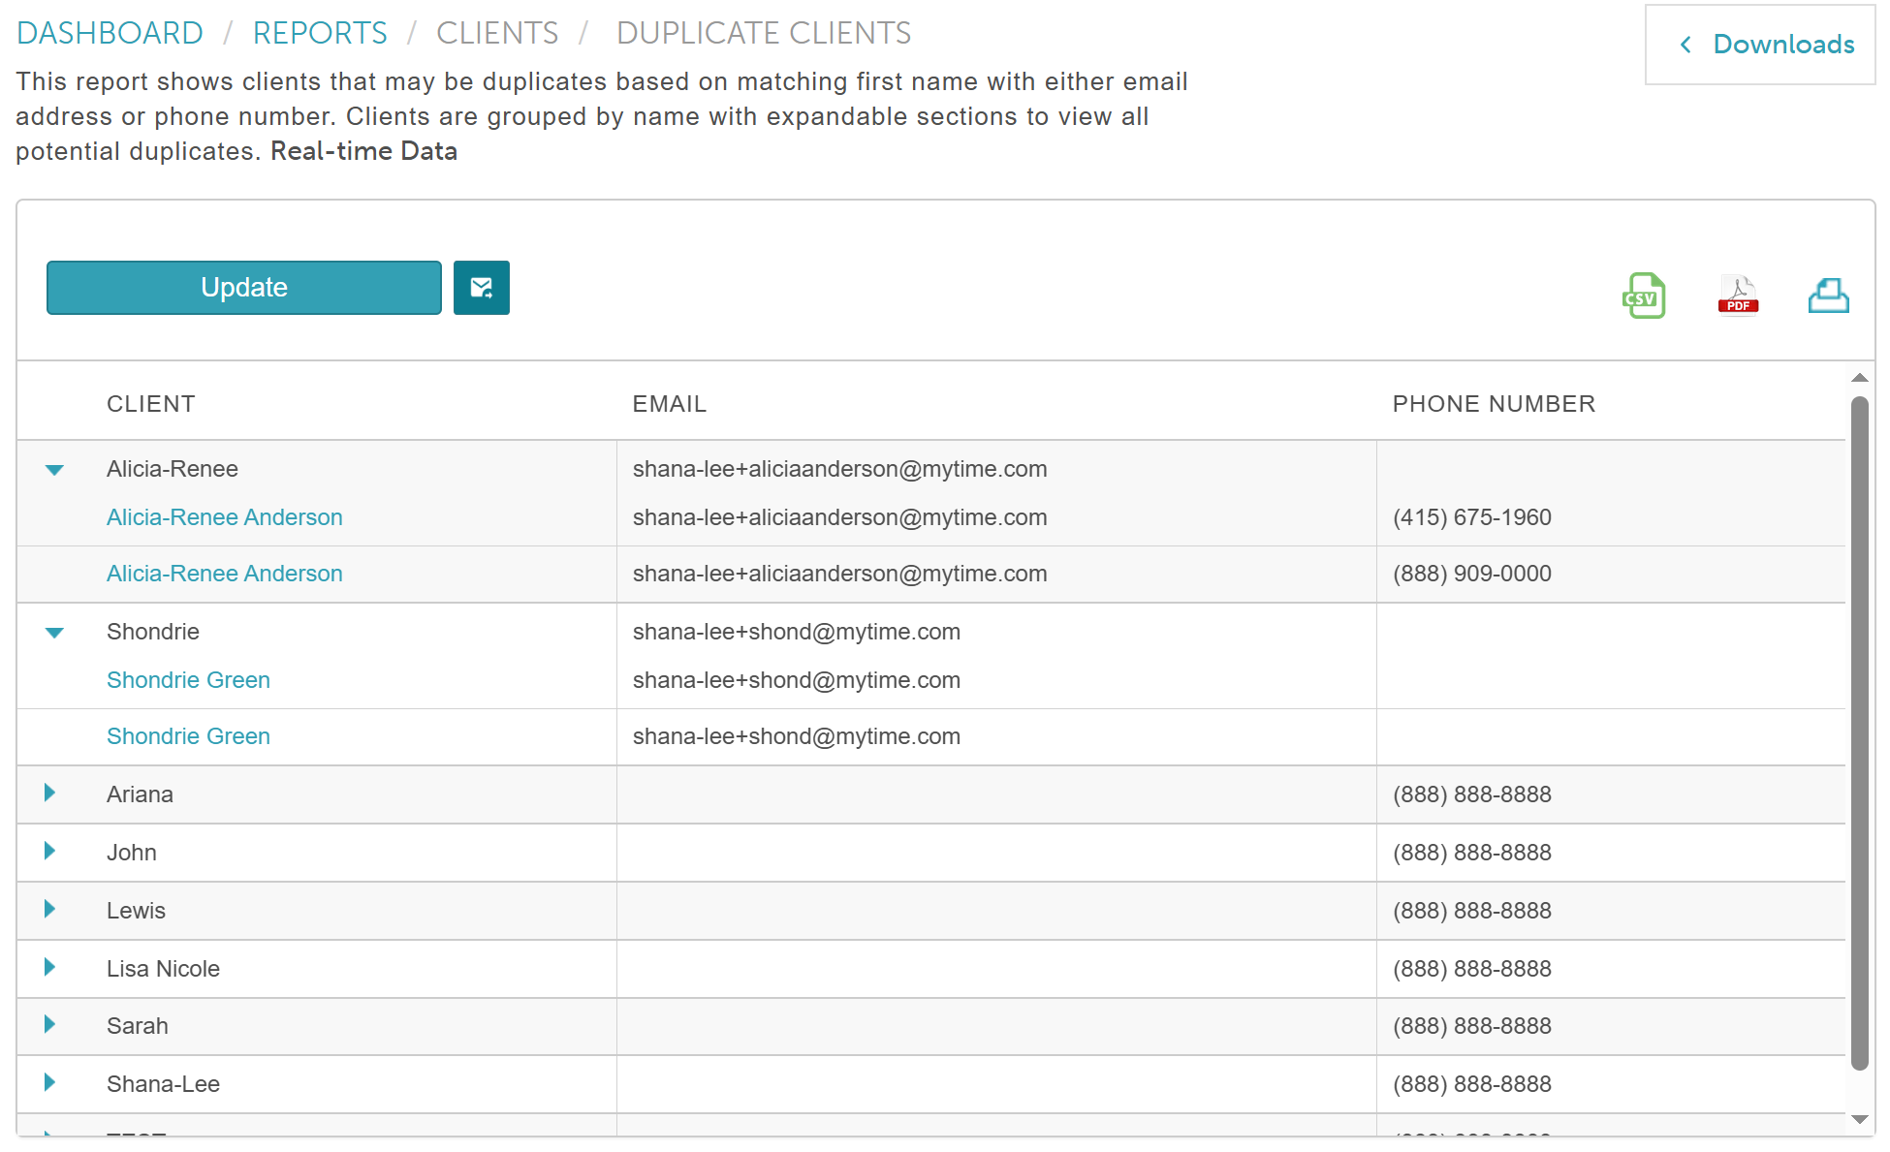Open first Alicia-Renee Anderson client link
This screenshot has width=1890, height=1152.
(x=225, y=517)
